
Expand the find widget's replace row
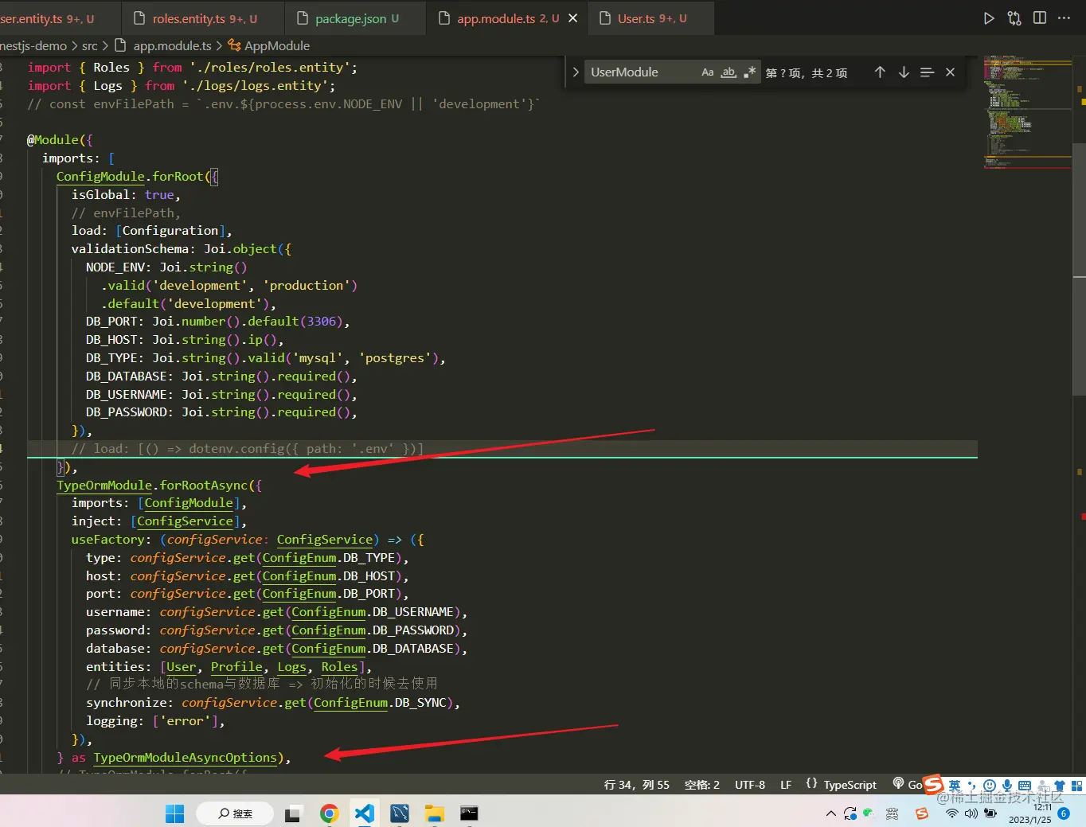pyautogui.click(x=576, y=72)
